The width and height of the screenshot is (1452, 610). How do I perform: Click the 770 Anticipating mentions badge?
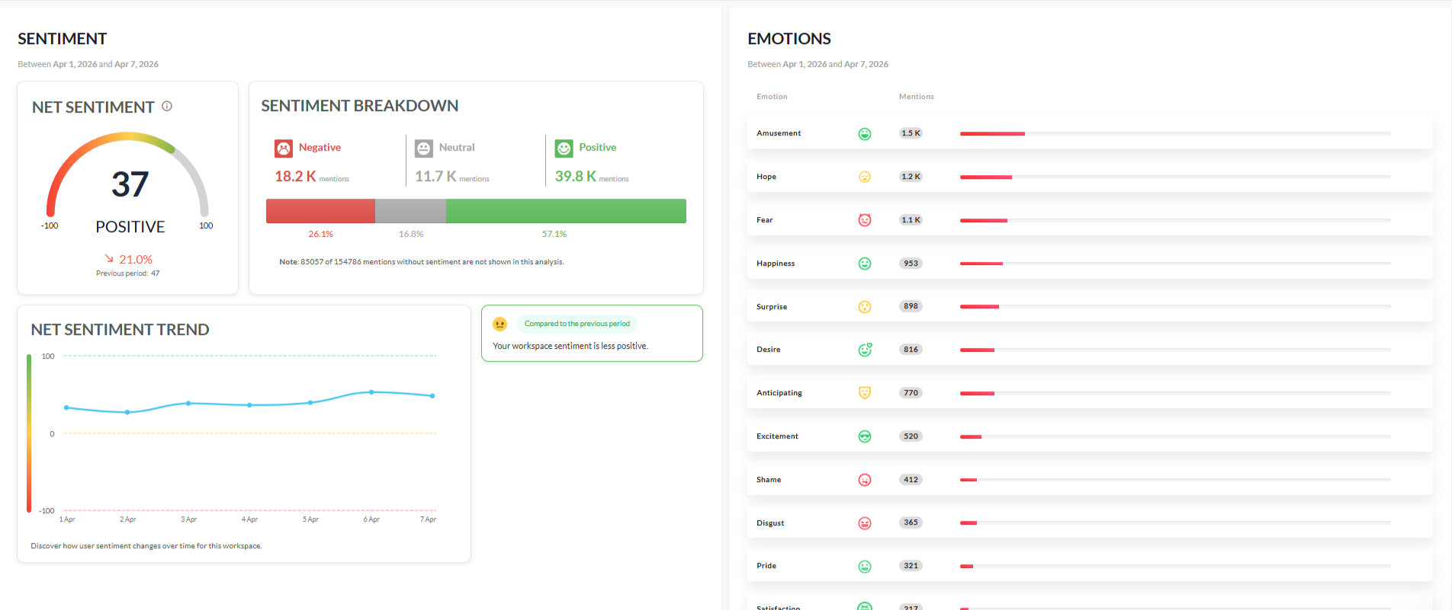[x=911, y=393]
